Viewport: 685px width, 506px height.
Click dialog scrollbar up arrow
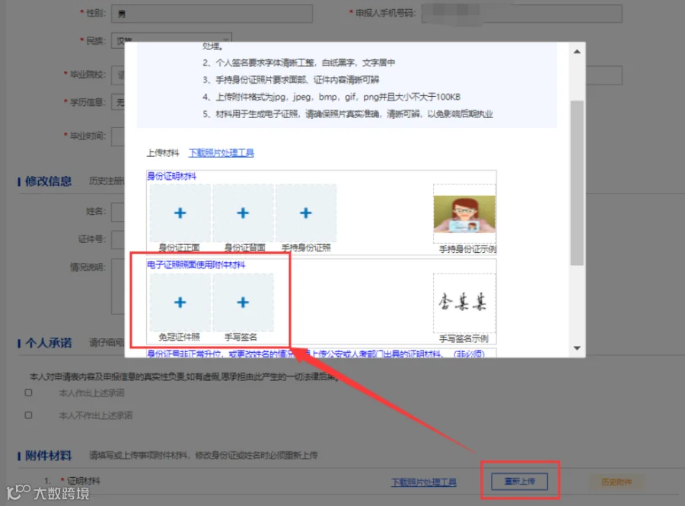(577, 52)
